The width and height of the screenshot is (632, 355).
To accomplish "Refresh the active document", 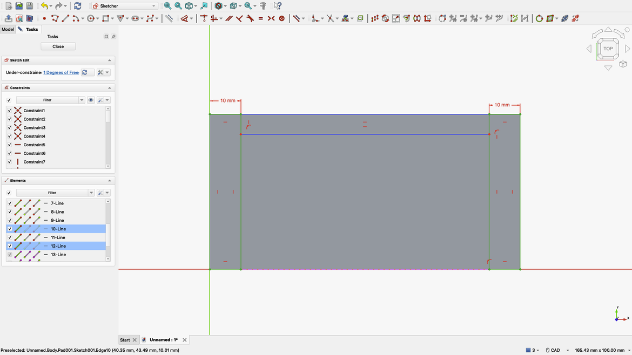I will (x=77, y=6).
